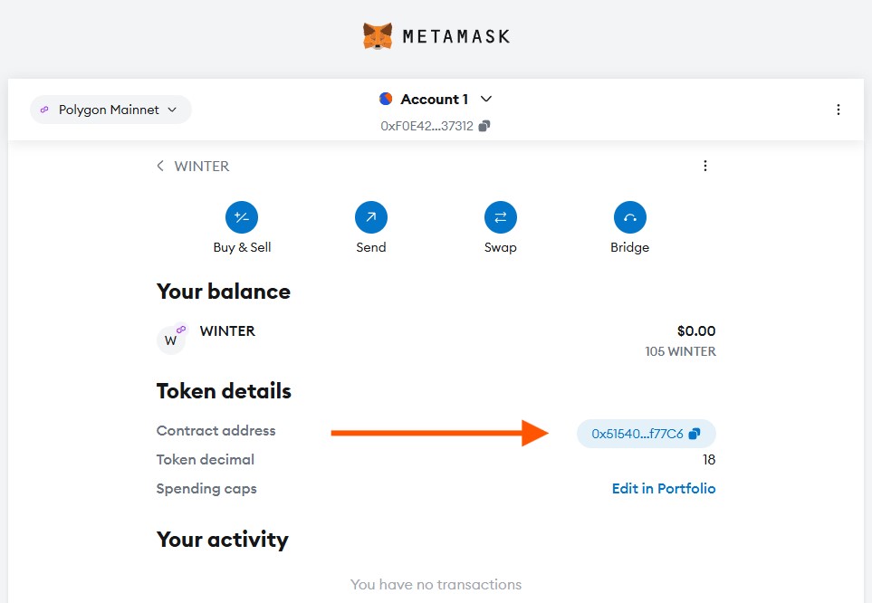Click the 105 WINTER balance amount
This screenshot has width=872, height=603.
pos(680,351)
